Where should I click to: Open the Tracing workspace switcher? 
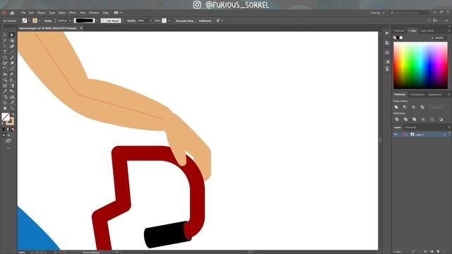377,13
